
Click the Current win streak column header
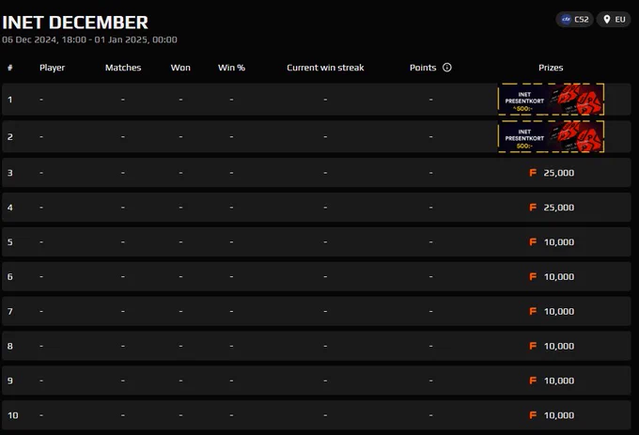[x=325, y=68]
